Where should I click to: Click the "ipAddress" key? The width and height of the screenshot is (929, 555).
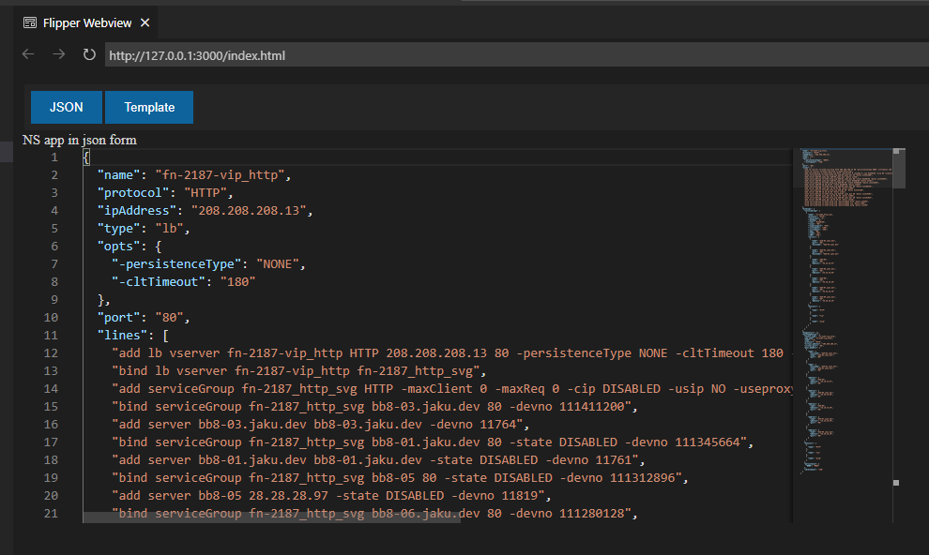pos(137,211)
